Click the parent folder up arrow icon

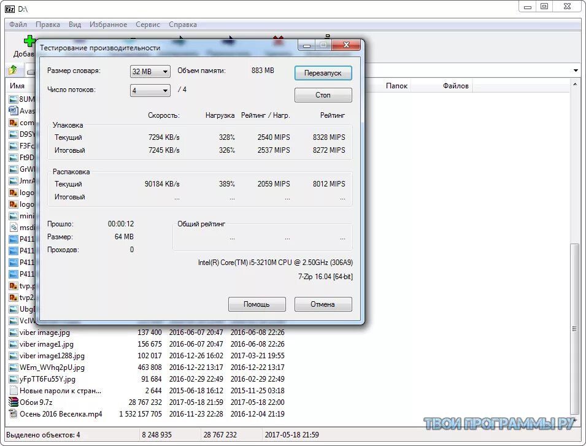[x=12, y=70]
